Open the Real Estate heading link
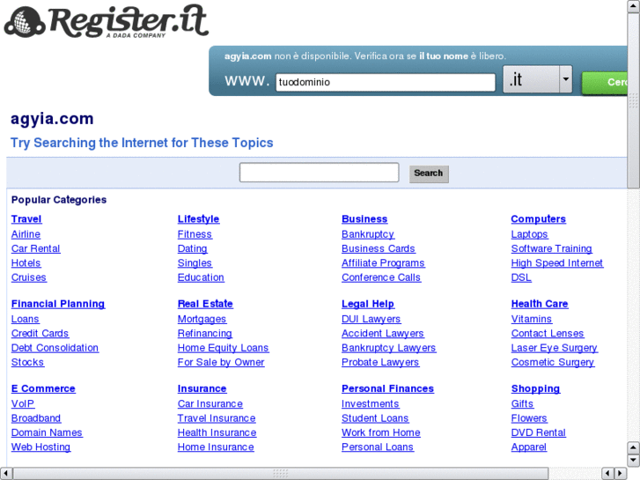The height and width of the screenshot is (480, 640). point(205,304)
